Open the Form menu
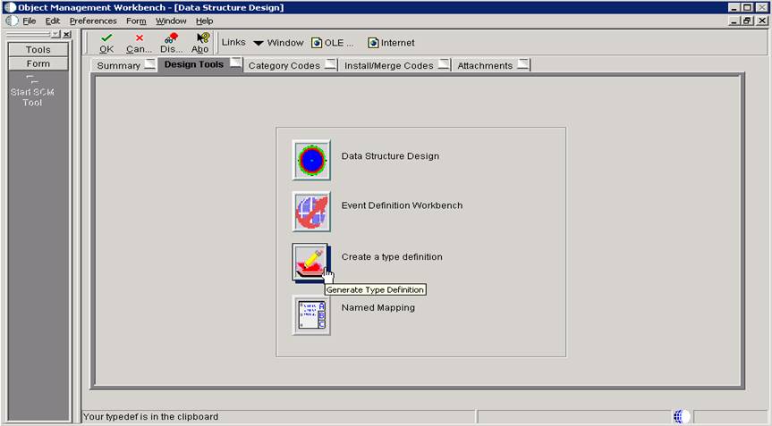 tap(136, 21)
